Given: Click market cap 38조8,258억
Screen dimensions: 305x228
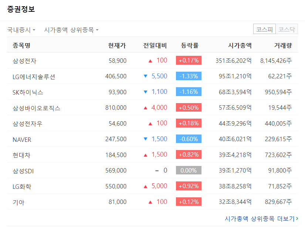Looking at the screenshot, I should (x=235, y=186).
